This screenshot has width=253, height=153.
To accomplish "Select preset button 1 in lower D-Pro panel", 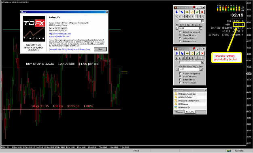I will tap(176, 58).
